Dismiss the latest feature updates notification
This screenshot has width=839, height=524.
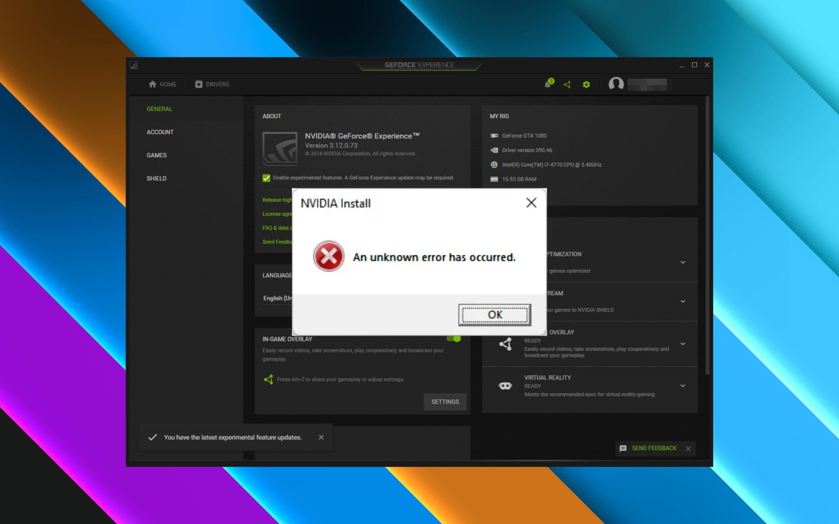point(321,437)
